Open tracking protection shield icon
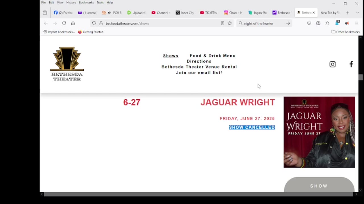Viewport: 364px width, 204px height. coord(94,23)
